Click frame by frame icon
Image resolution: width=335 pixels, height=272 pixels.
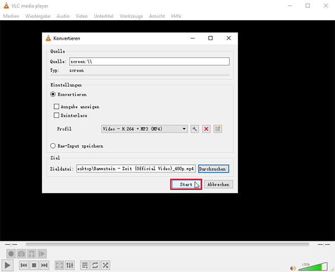42,254
